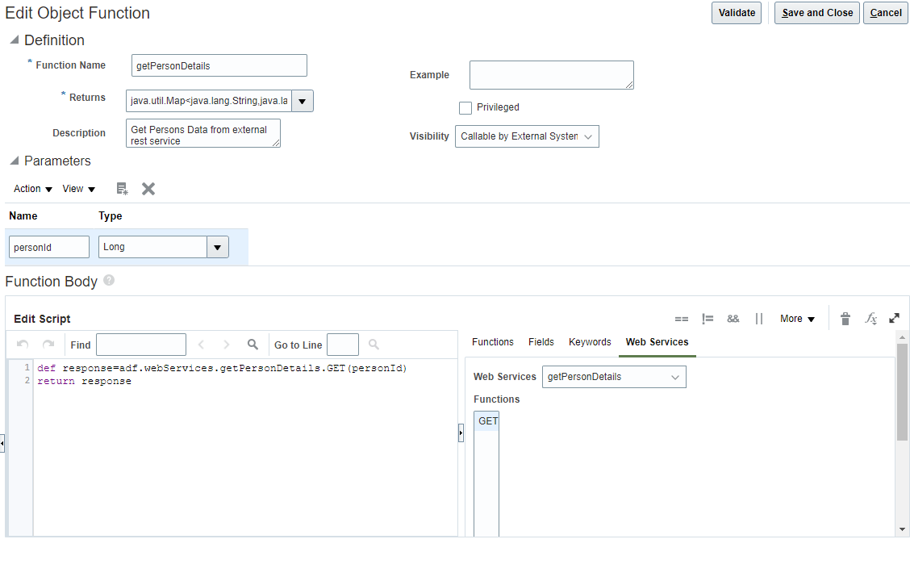Click the Example text area
Image resolution: width=910 pixels, height=581 pixels.
coord(551,75)
